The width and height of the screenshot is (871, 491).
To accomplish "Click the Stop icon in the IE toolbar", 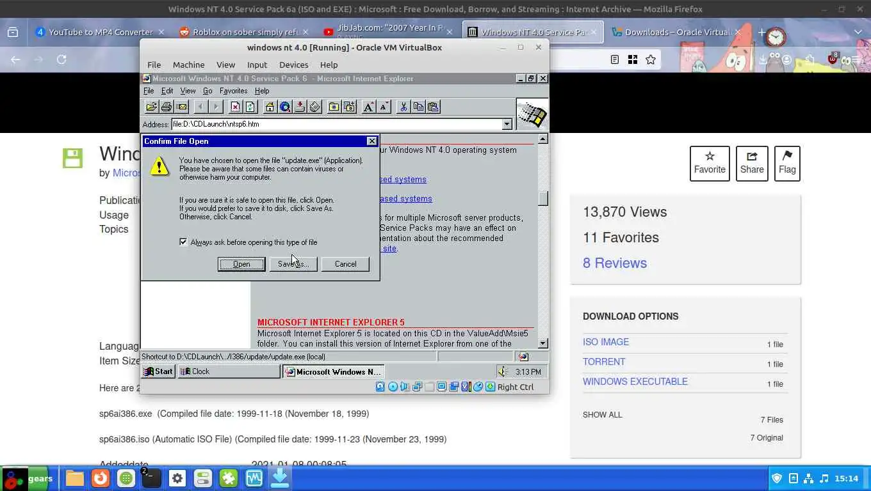I will point(235,107).
